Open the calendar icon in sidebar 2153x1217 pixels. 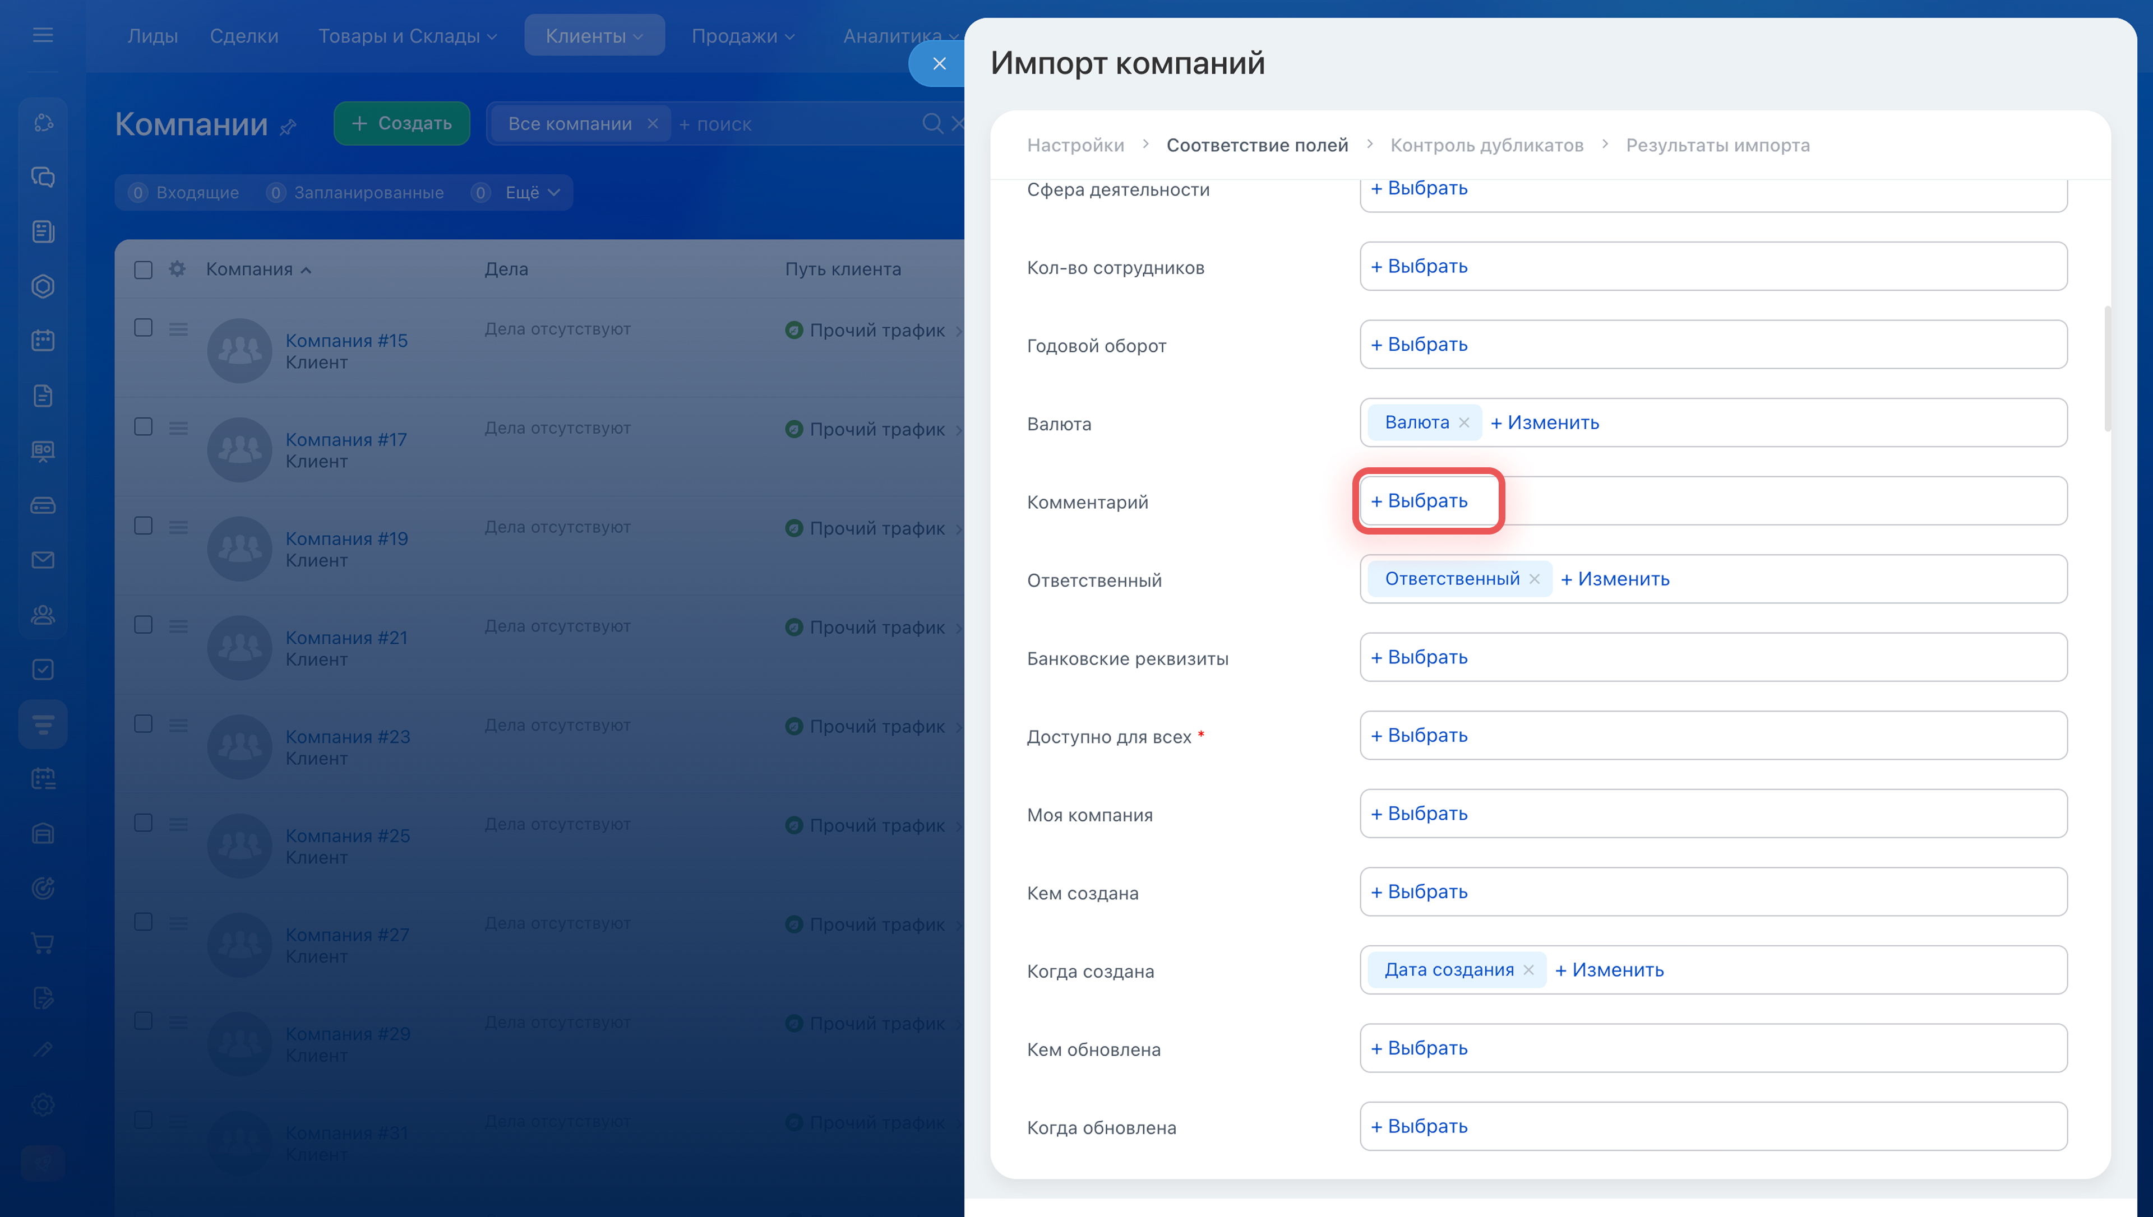[x=43, y=340]
